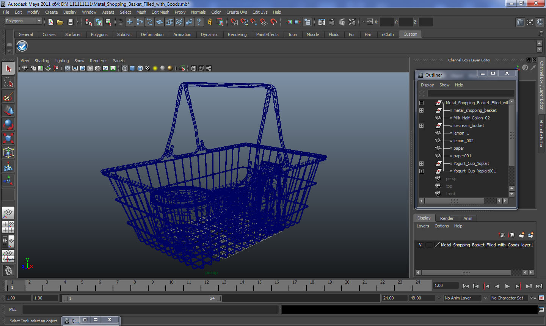Switch to the Rendering shelf tab
The width and height of the screenshot is (546, 326).
pyautogui.click(x=237, y=34)
